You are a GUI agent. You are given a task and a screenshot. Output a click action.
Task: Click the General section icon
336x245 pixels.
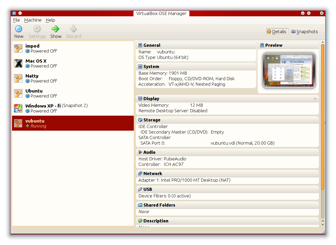tap(140, 45)
